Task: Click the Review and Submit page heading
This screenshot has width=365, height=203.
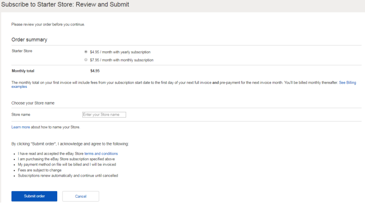Action: 65,4
